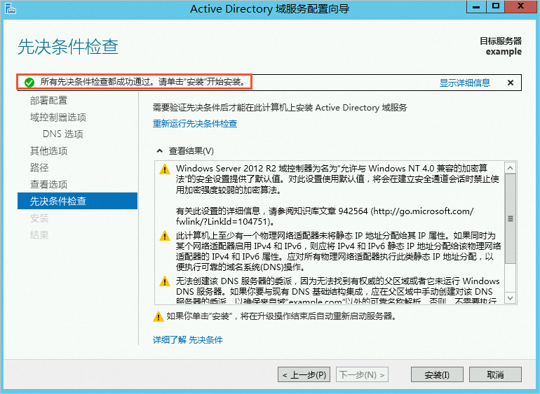Viewport: 540px width, 394px height.
Task: Click results scrollbar down arrow
Action: (511, 297)
